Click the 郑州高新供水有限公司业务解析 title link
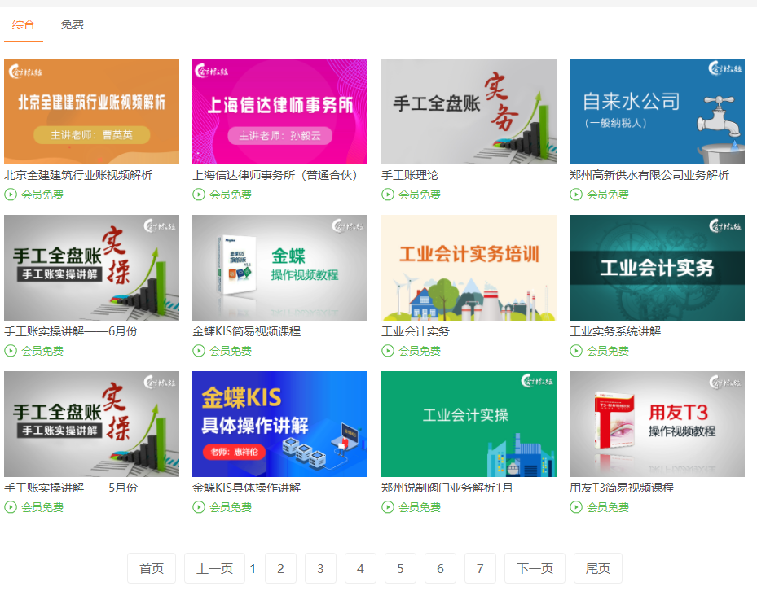 pyautogui.click(x=649, y=175)
